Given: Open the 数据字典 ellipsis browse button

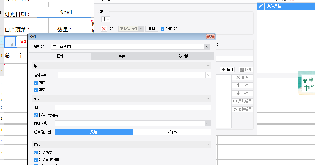Looking at the screenshot, I should coord(208,123).
